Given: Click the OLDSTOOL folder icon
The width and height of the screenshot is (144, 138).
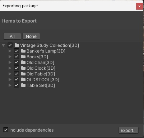Looking at the screenshot, I should [23, 79].
